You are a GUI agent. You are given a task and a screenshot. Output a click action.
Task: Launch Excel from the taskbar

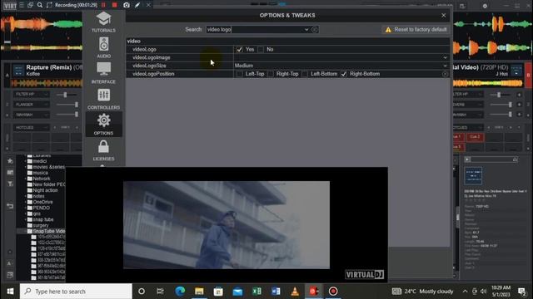click(x=257, y=292)
